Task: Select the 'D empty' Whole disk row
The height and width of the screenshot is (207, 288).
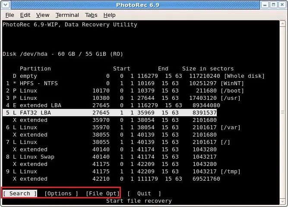Action: [139, 76]
